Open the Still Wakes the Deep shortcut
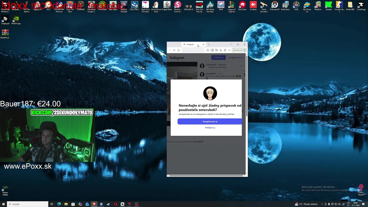This screenshot has width=368, height=207. point(210,7)
